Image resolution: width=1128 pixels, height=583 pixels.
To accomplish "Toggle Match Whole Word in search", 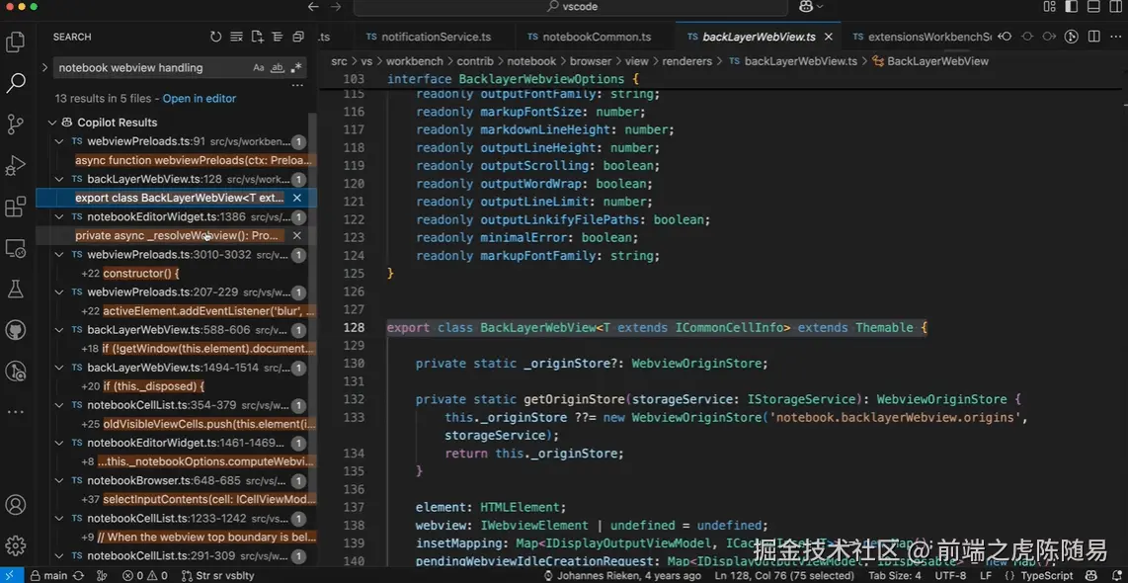I will click(278, 68).
